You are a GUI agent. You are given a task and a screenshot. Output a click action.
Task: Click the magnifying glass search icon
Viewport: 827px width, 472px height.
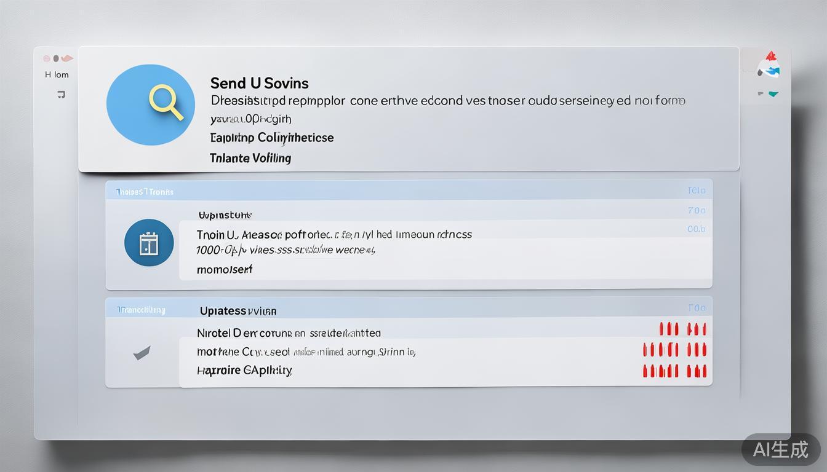tap(166, 102)
